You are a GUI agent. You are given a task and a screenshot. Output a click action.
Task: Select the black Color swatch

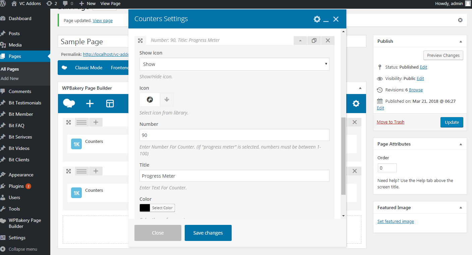[x=145, y=208]
